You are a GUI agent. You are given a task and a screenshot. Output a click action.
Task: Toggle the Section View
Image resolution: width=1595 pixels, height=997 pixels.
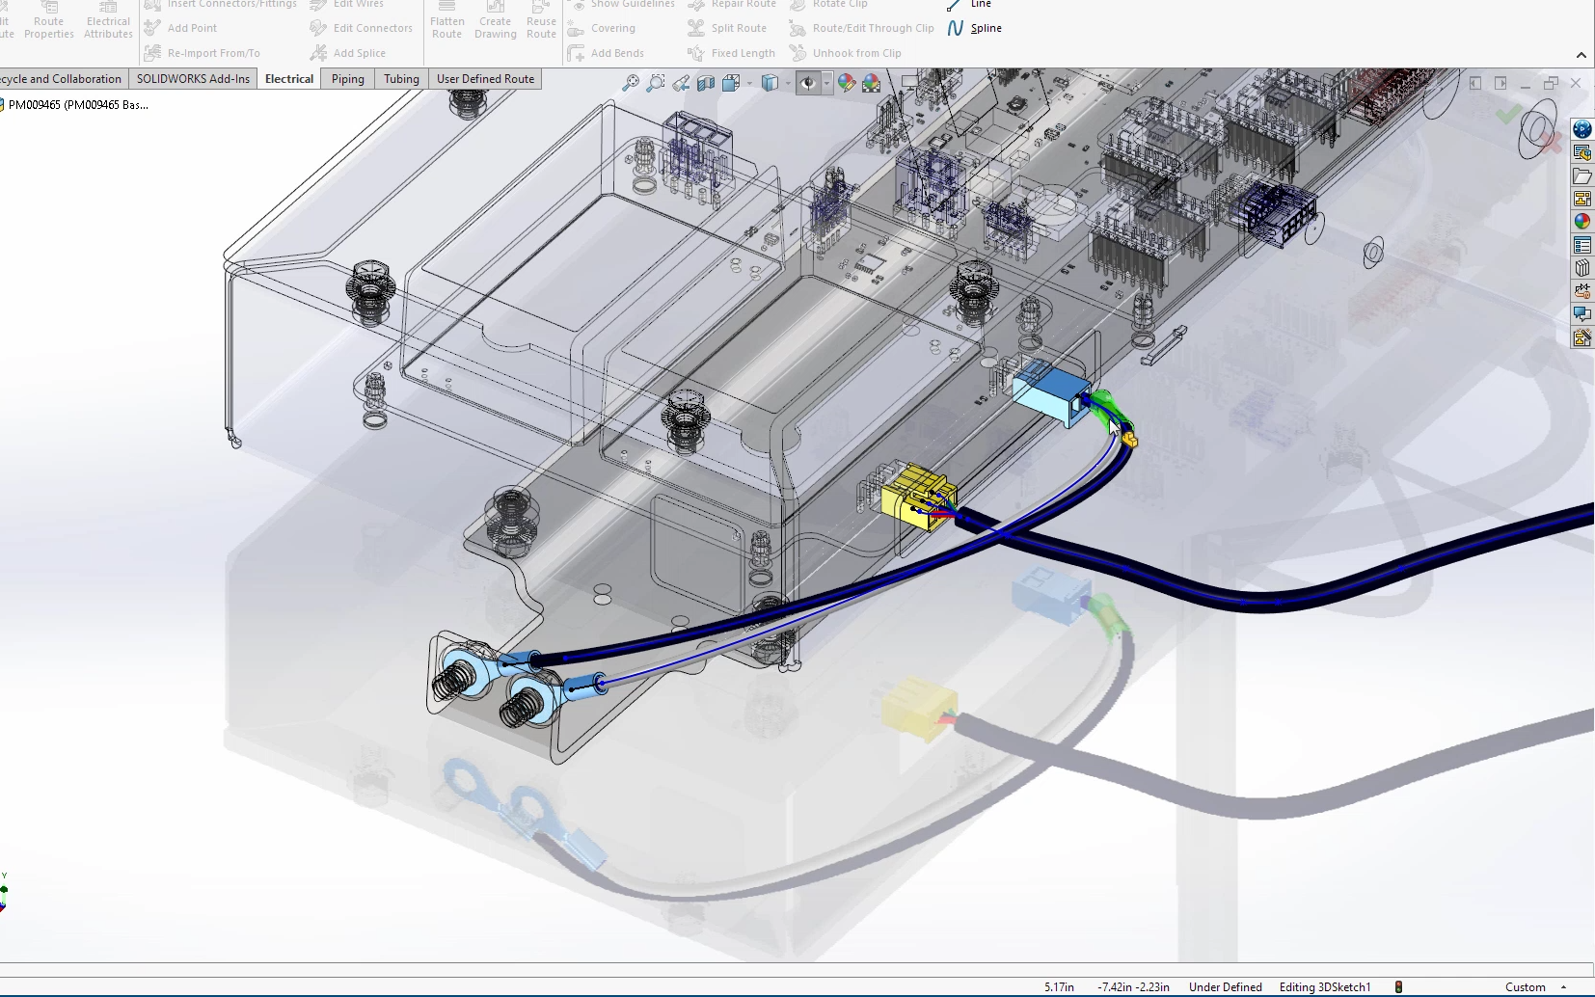pyautogui.click(x=707, y=83)
